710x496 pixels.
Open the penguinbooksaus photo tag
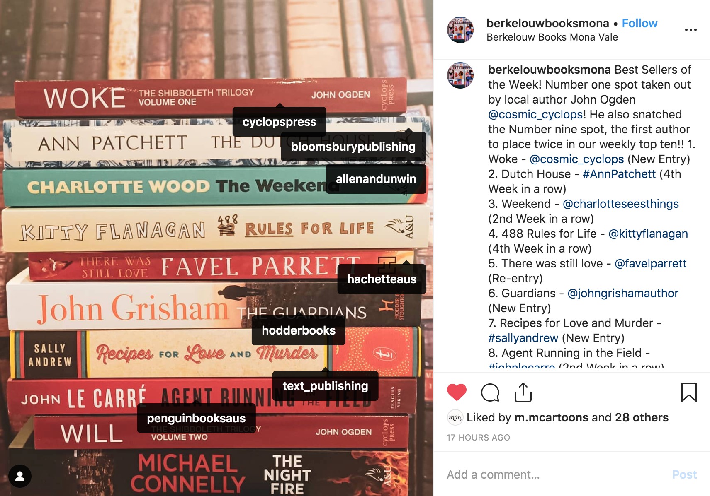[x=196, y=418]
